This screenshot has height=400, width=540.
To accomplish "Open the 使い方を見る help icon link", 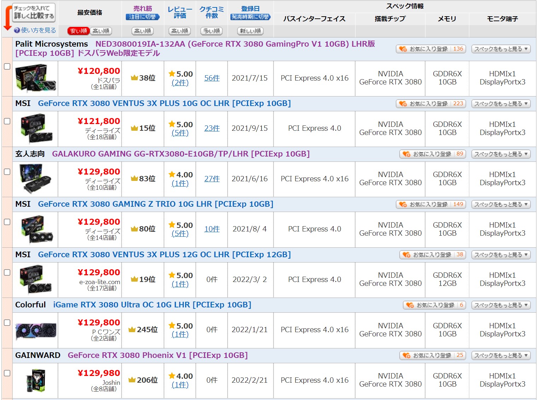I will 35,30.
